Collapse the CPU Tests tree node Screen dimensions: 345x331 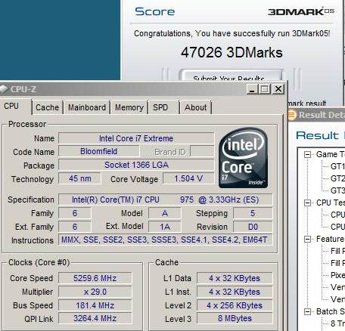click(x=307, y=203)
